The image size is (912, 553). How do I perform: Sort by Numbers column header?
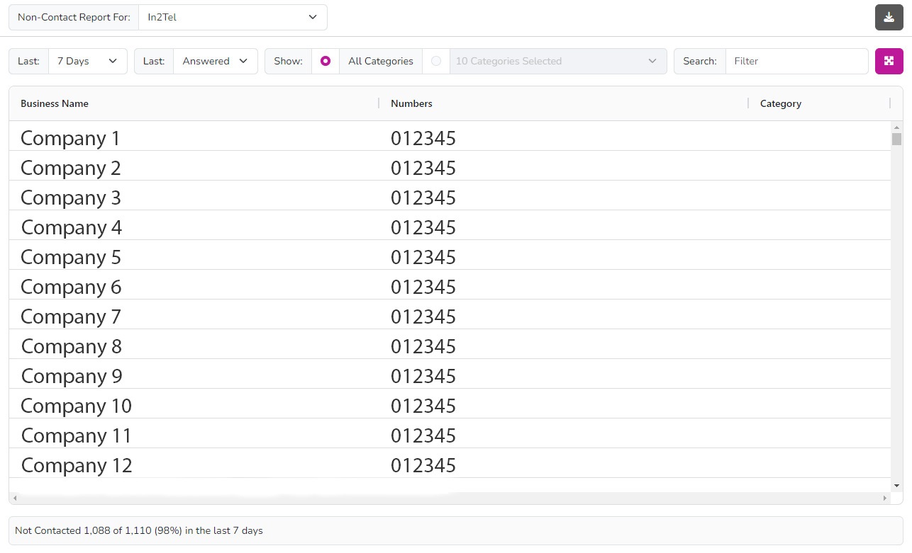click(x=411, y=103)
